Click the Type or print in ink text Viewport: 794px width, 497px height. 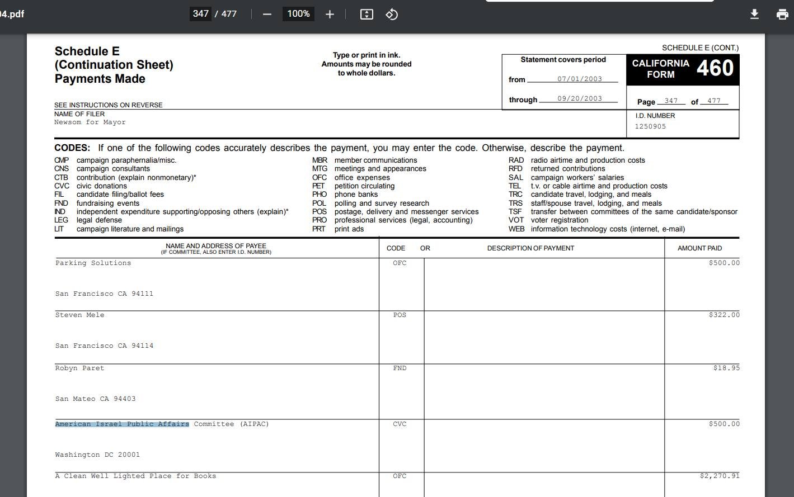[367, 55]
